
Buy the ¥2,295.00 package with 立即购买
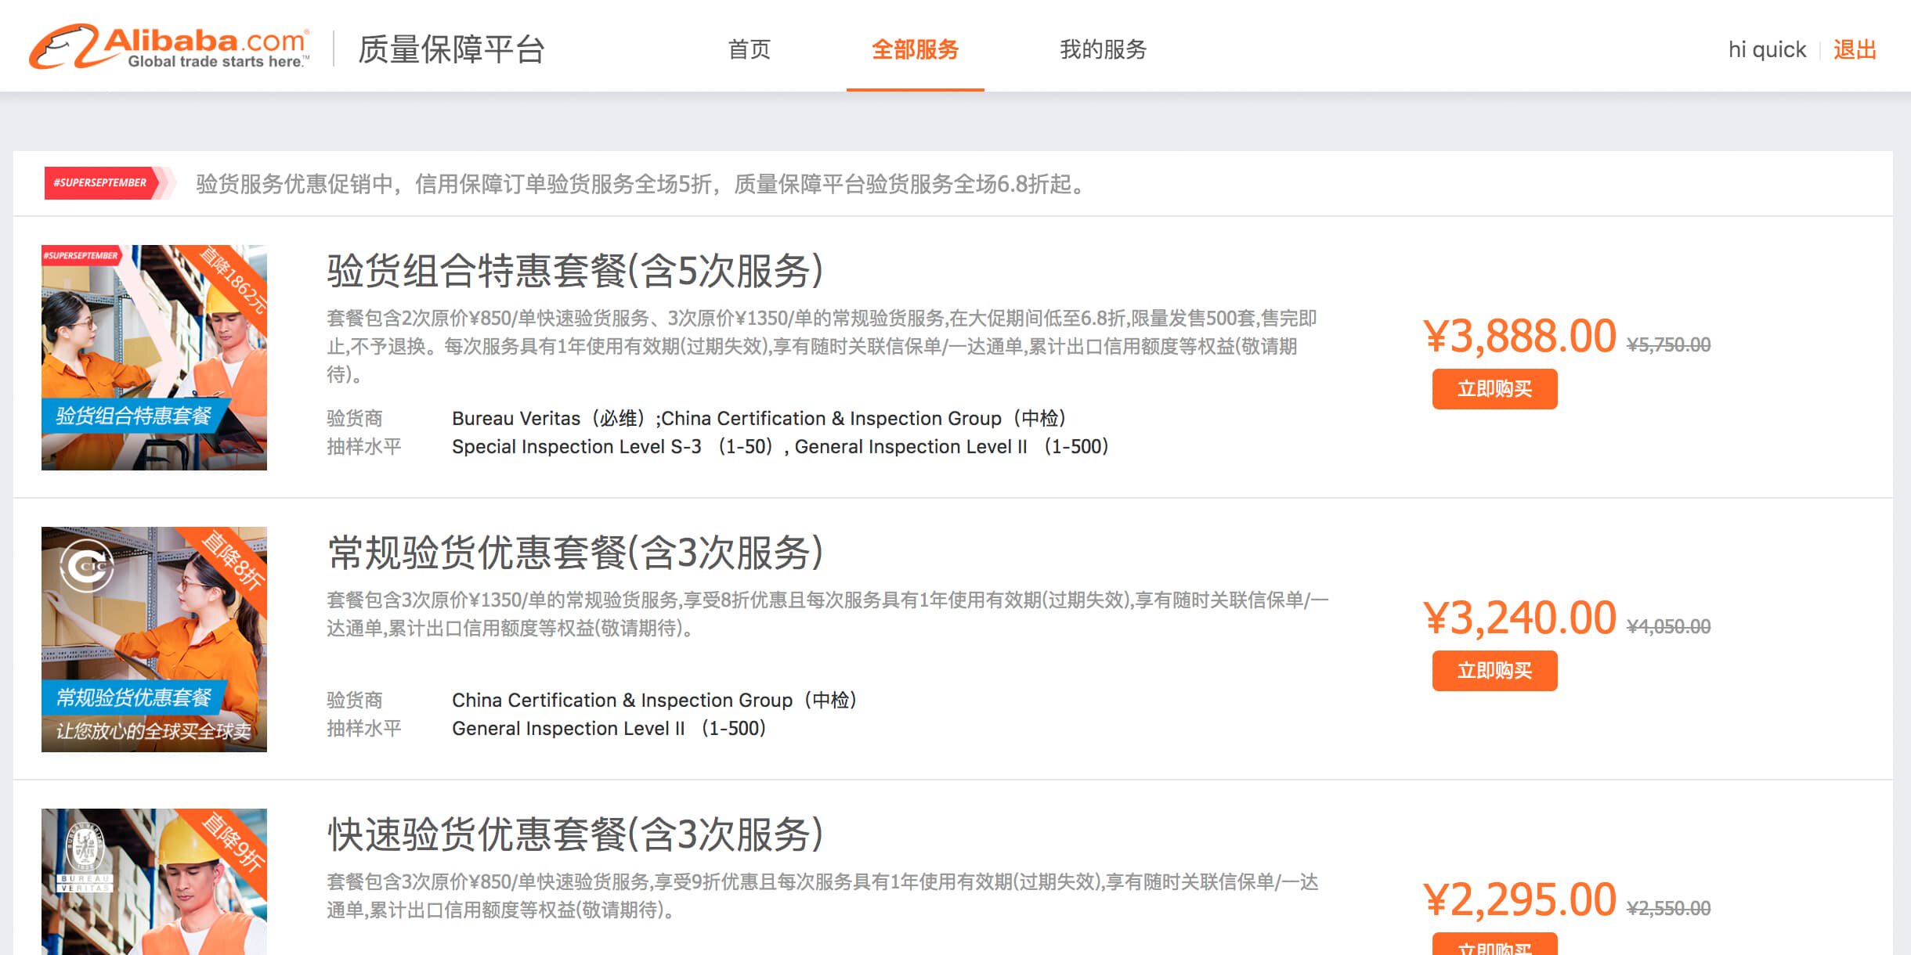point(1494,946)
